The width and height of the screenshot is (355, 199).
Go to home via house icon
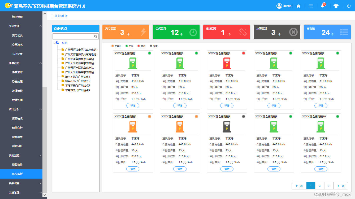coord(298,6)
